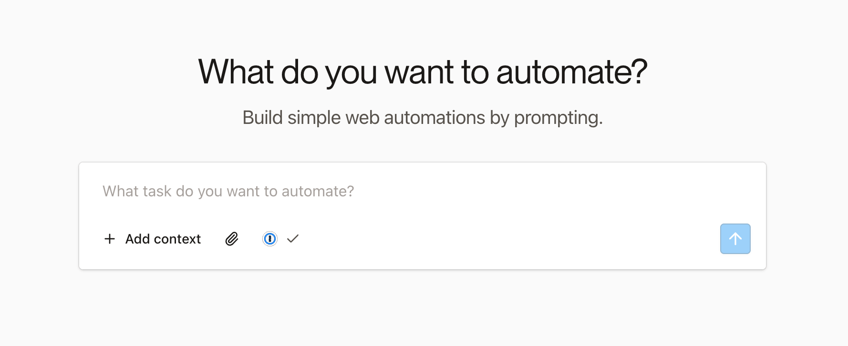Click the blank space right of the placeholder text
This screenshot has height=346, width=848.
548,192
